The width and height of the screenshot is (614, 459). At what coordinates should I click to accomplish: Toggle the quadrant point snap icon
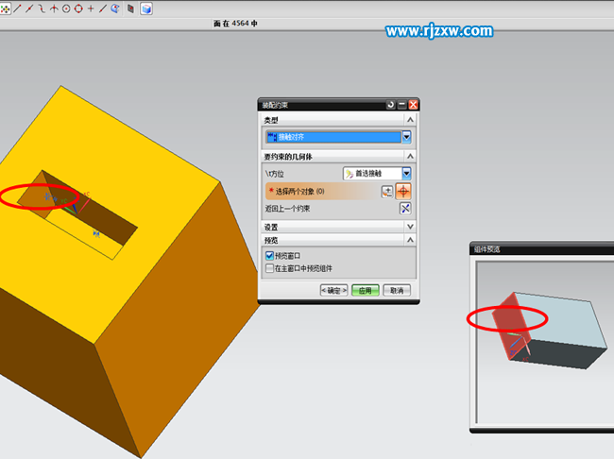point(78,8)
